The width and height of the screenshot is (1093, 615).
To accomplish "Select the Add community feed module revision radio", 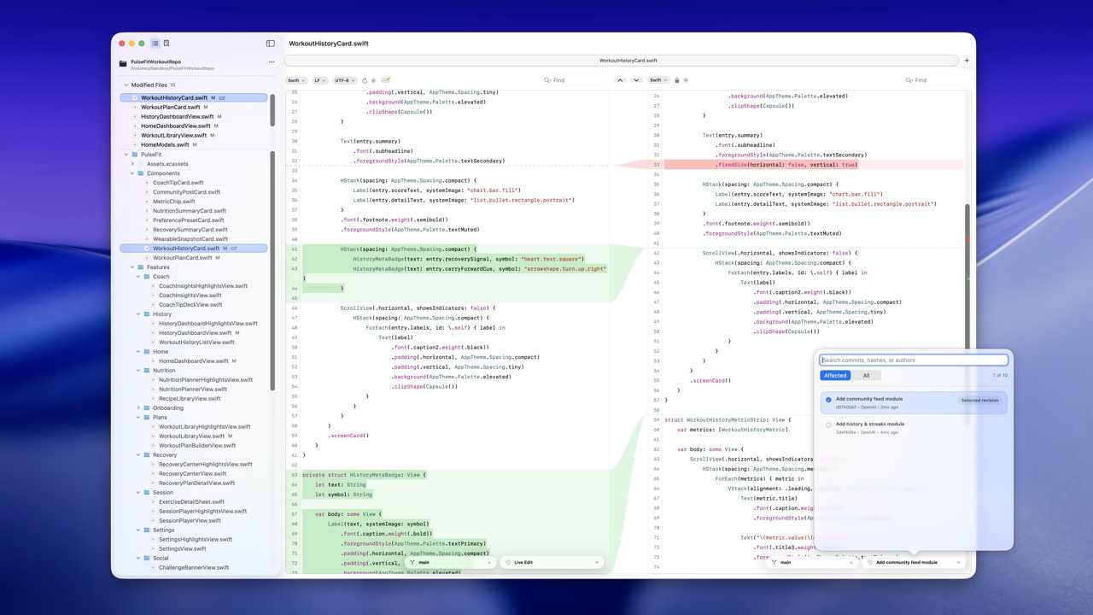I will 828,400.
